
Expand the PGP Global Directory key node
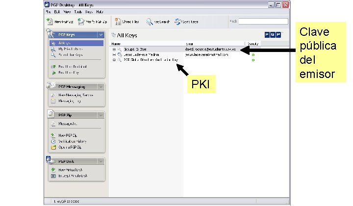click(x=114, y=60)
